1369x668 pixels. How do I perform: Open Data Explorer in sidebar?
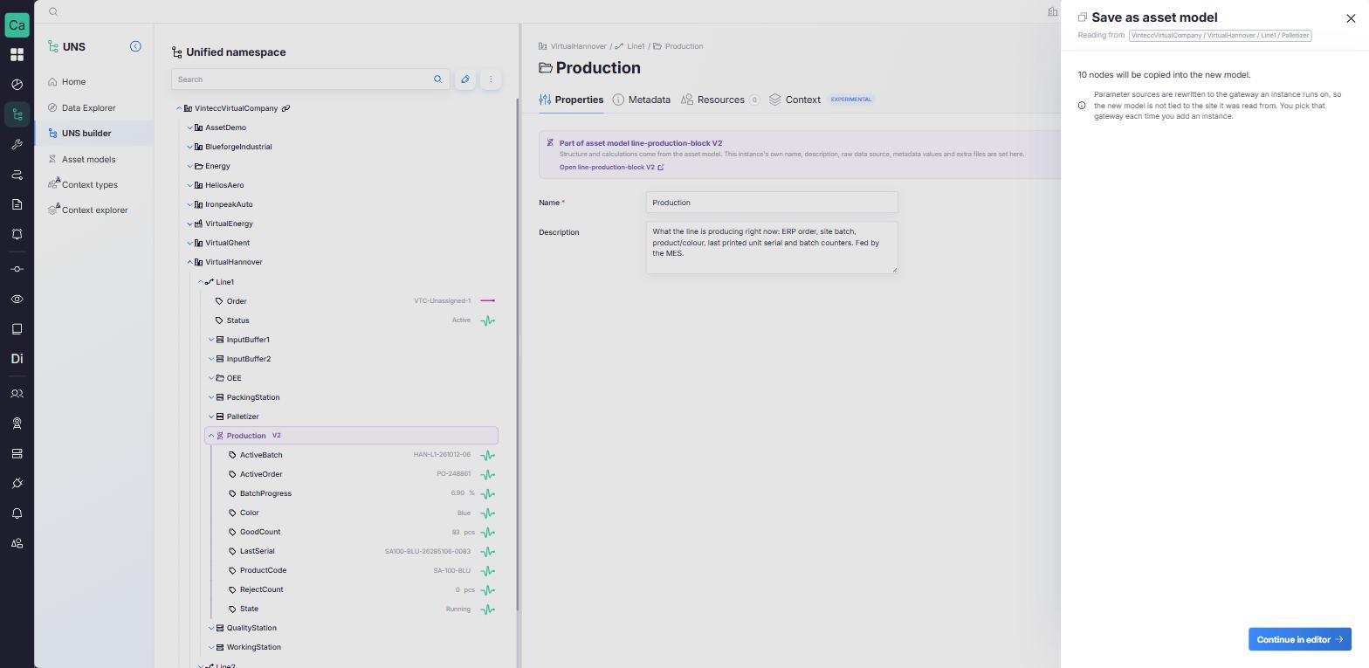(x=88, y=108)
